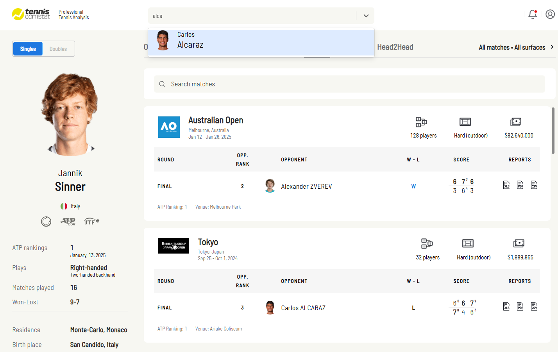The width and height of the screenshot is (558, 352).
Task: Click the Tokyo SCORE column header
Action: point(461,281)
